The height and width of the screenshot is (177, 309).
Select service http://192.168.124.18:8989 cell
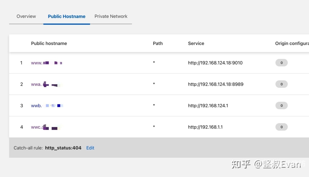(x=216, y=84)
